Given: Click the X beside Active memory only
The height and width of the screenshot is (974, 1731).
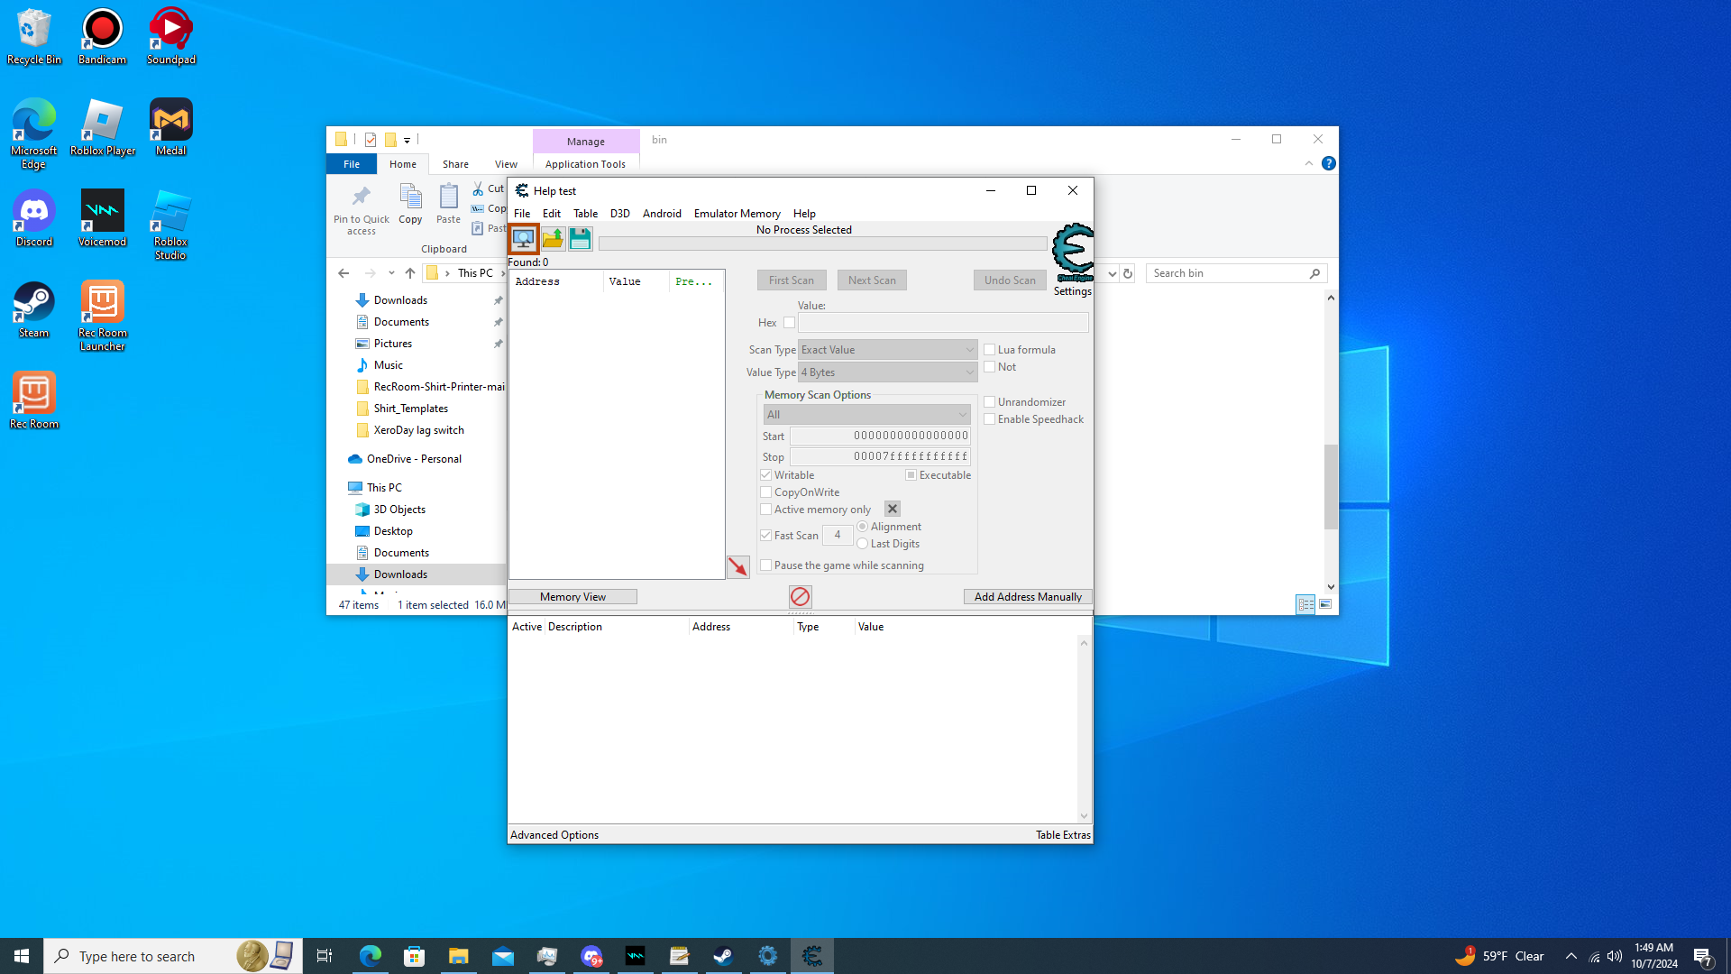Looking at the screenshot, I should point(892,510).
